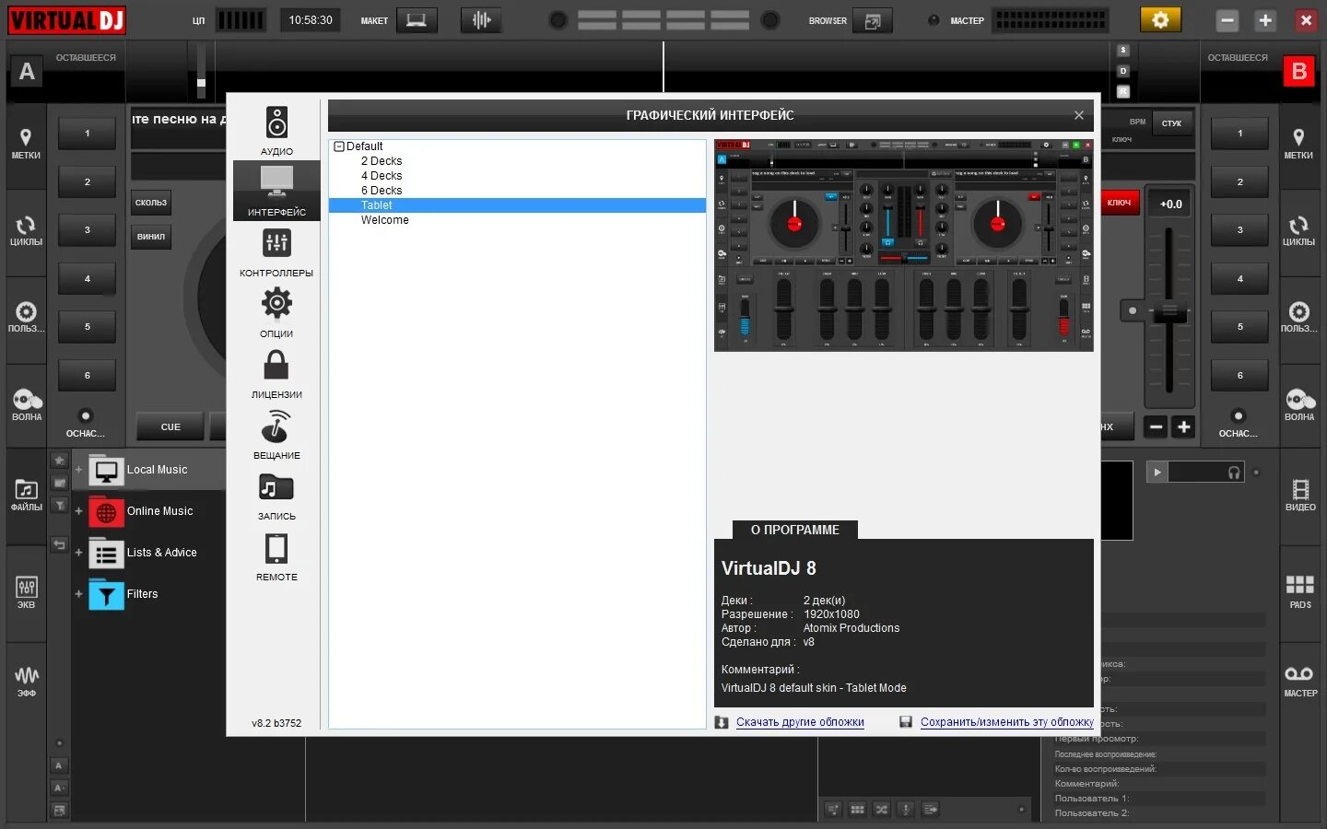The image size is (1327, 829).
Task: Open the ЭКВ equalizer panel
Action: pos(26,593)
